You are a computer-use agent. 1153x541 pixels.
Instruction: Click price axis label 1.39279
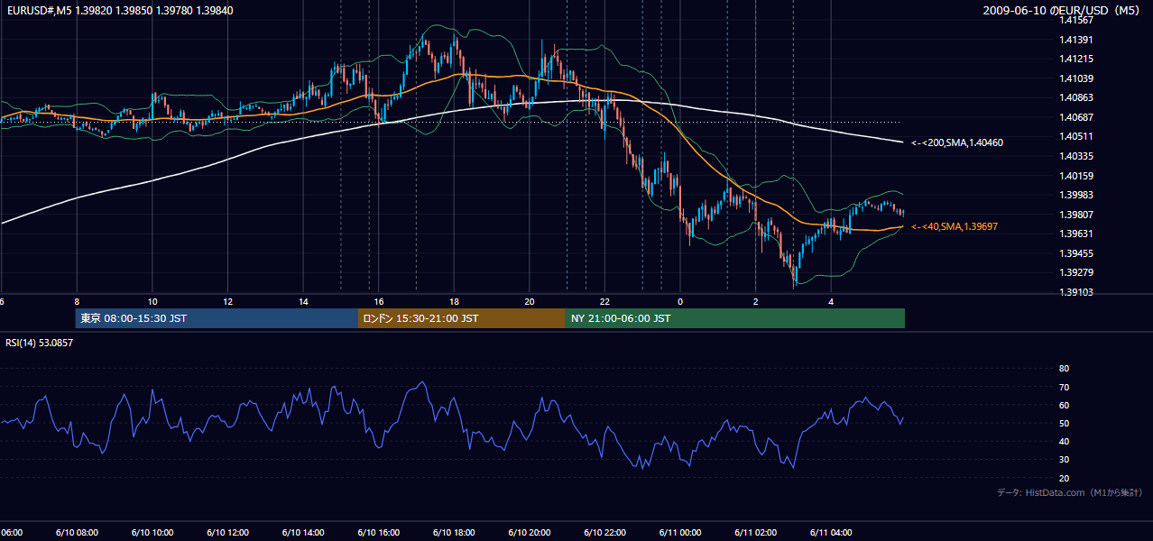1075,272
